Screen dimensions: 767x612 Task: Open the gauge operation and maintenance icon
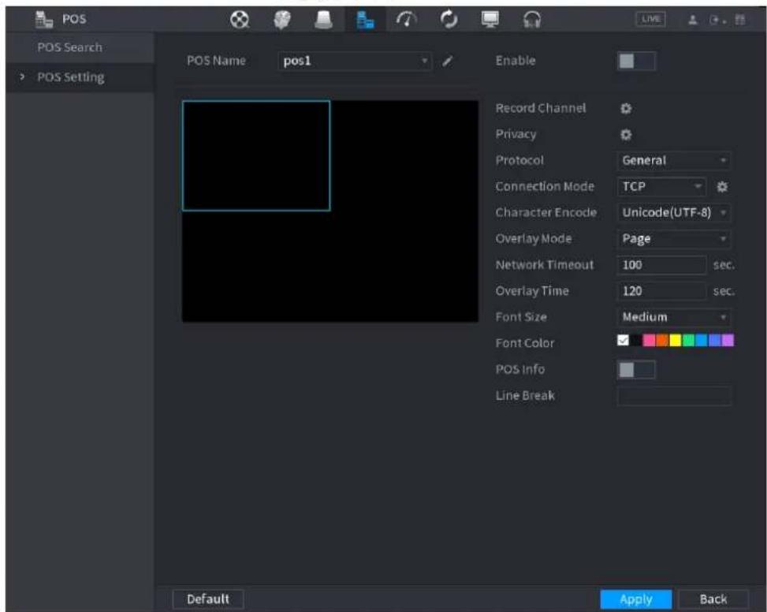coord(407,20)
